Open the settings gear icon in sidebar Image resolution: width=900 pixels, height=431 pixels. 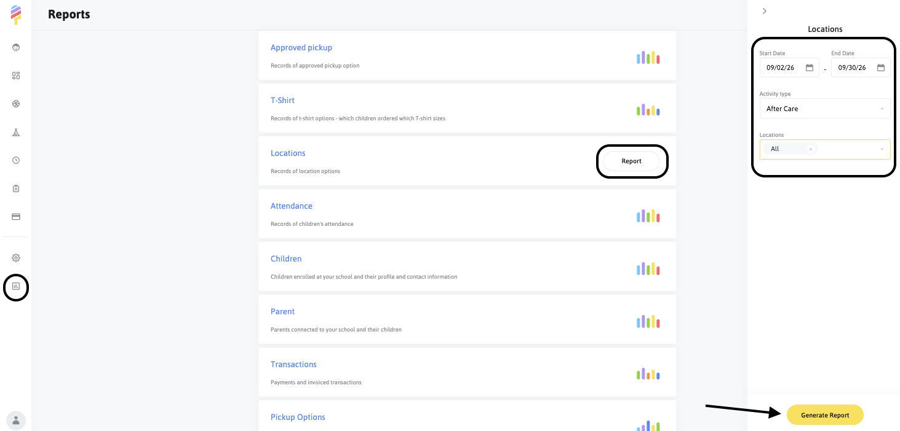(x=16, y=258)
